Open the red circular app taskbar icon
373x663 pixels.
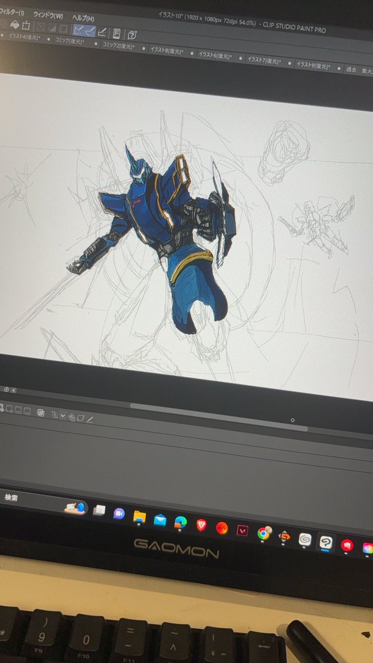[347, 545]
